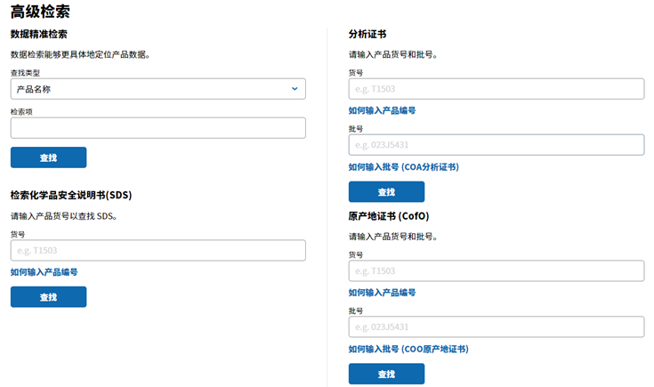
Task: Click the 货号 field under 分析证书
Action: [496, 89]
